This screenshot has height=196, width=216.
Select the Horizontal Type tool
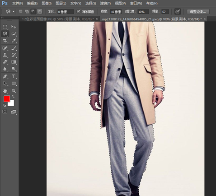coord(14,76)
